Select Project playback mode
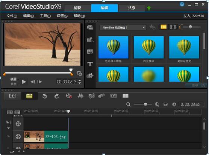Viewport: 209px width, 155px height. 13,79
